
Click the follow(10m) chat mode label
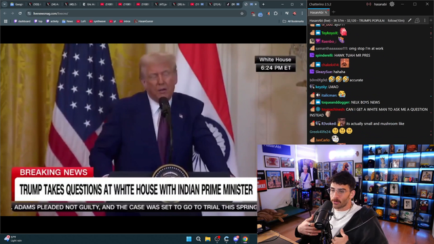(396, 20)
